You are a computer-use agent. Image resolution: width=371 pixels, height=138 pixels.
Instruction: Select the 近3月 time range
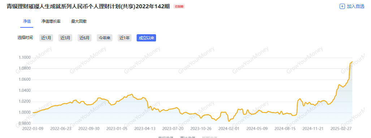tap(65, 38)
